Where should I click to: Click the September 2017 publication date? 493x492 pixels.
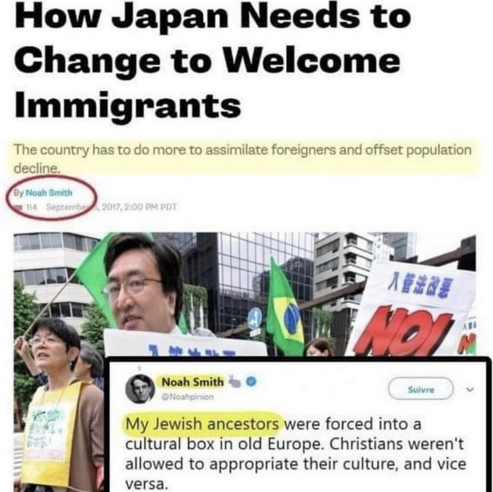click(x=112, y=207)
